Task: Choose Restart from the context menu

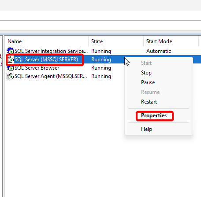Action: (149, 102)
